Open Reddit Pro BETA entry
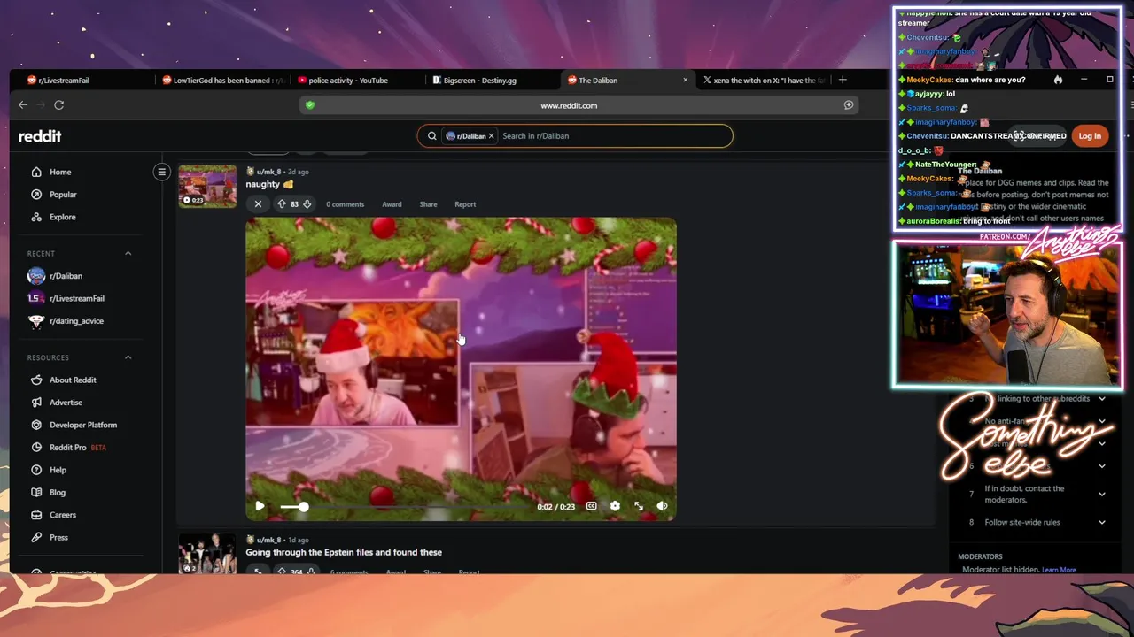 click(x=78, y=448)
